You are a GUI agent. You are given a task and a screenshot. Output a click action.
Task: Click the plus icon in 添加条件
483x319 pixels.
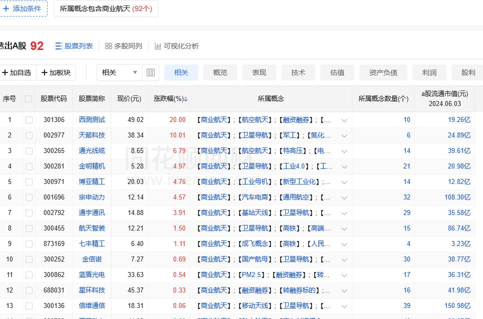pyautogui.click(x=6, y=8)
